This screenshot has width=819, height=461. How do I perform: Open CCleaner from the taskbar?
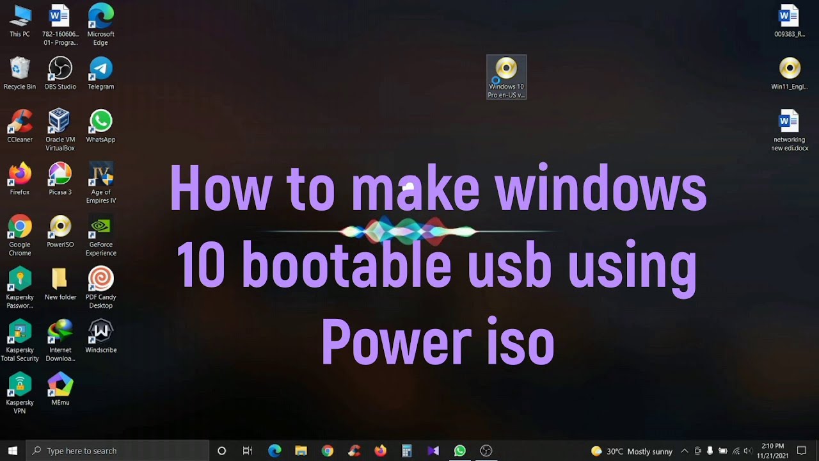coord(354,451)
